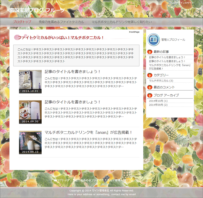203x198 pixels.
Task: Click tomato icon beside ブログ アーカイブ
Action: point(150,95)
